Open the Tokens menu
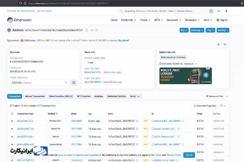 pos(145,20)
